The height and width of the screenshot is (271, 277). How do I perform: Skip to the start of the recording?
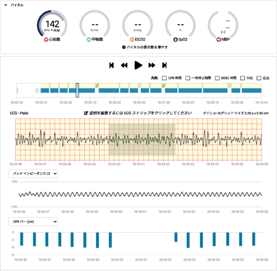(x=112, y=65)
